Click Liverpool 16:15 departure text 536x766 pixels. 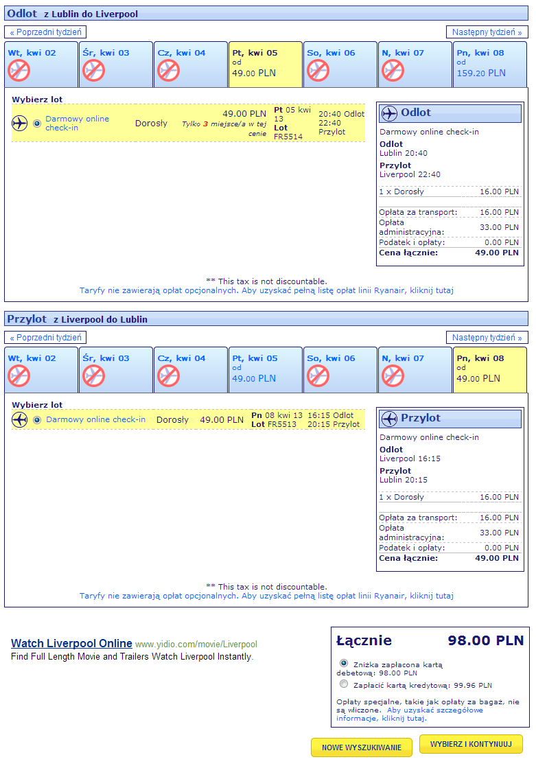[410, 459]
